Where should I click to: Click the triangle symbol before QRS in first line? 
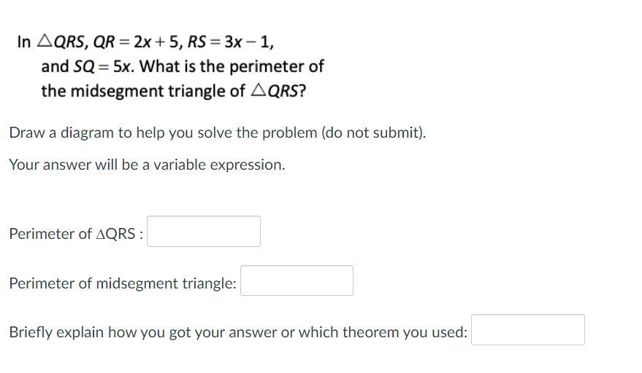pyautogui.click(x=45, y=41)
